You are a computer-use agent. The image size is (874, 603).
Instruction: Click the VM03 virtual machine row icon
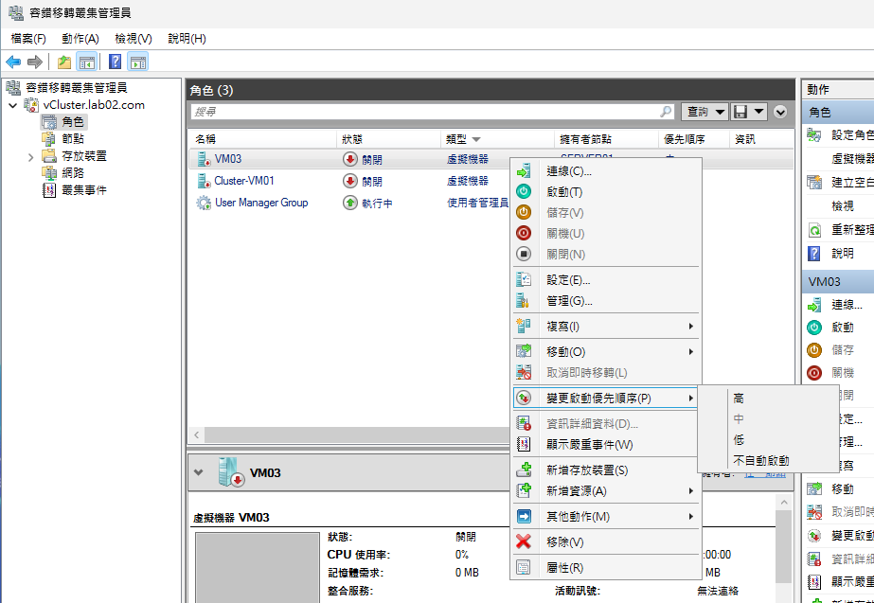pyautogui.click(x=203, y=159)
